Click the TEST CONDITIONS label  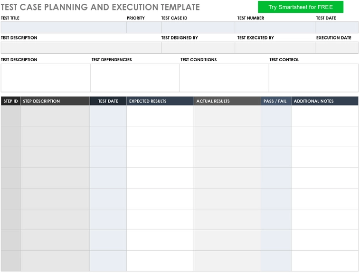(x=199, y=60)
